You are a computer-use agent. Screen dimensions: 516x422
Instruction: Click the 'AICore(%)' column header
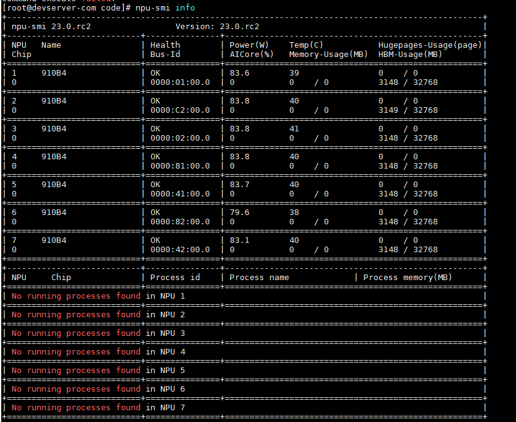click(251, 55)
